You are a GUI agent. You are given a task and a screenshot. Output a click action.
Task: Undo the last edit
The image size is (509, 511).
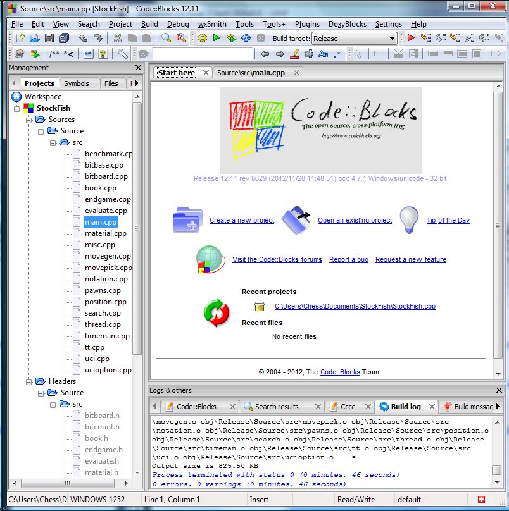click(x=84, y=38)
